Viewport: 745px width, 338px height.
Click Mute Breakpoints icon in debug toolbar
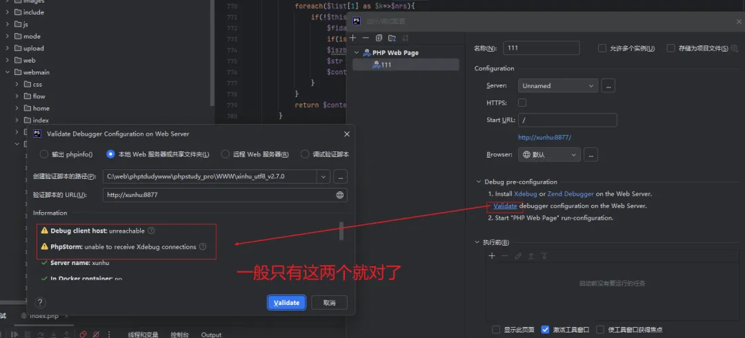coord(96,334)
